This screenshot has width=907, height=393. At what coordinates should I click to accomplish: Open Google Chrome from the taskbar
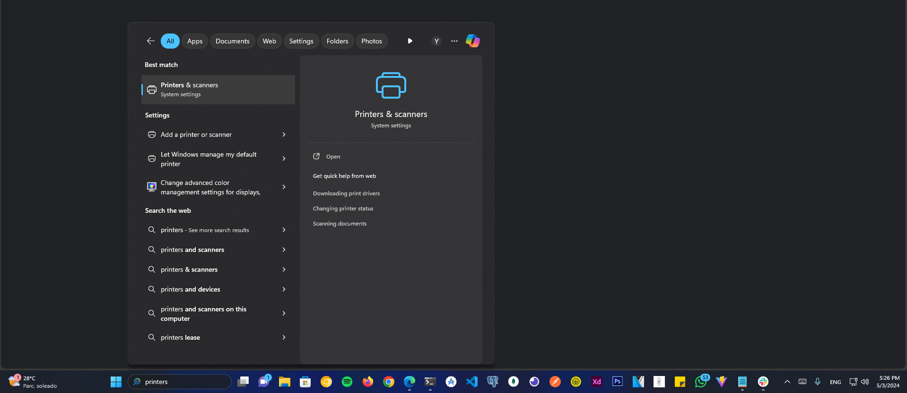pos(389,382)
